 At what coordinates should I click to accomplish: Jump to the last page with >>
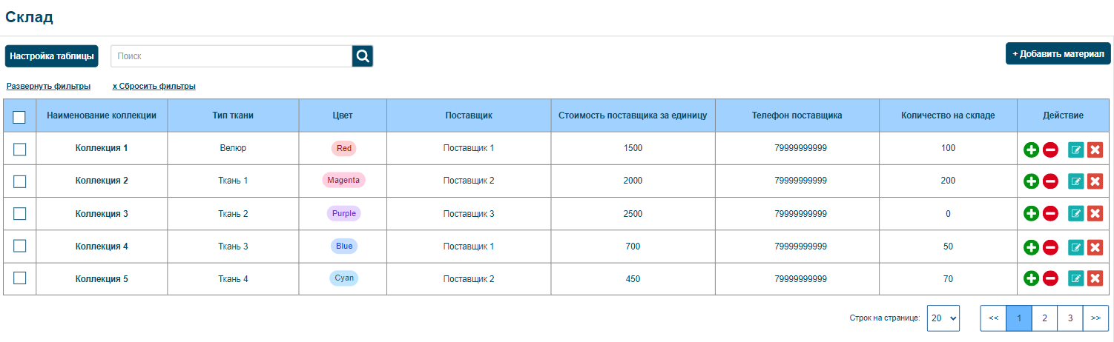click(1095, 318)
